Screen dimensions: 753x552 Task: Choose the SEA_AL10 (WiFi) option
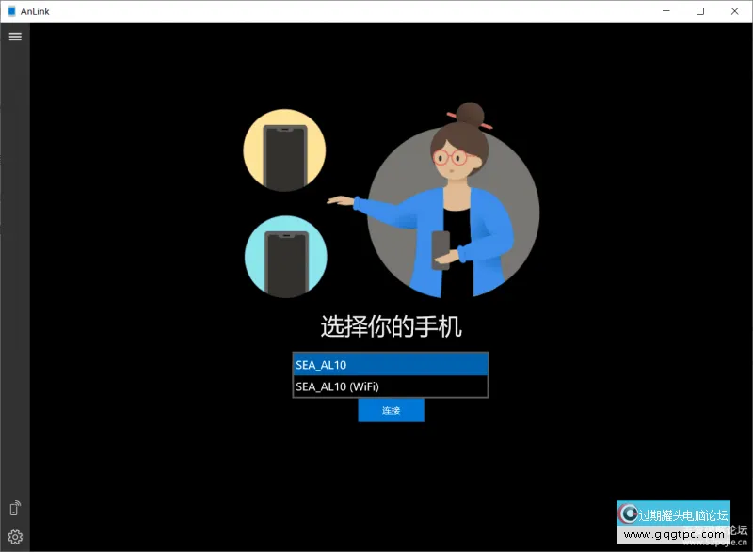click(x=390, y=386)
